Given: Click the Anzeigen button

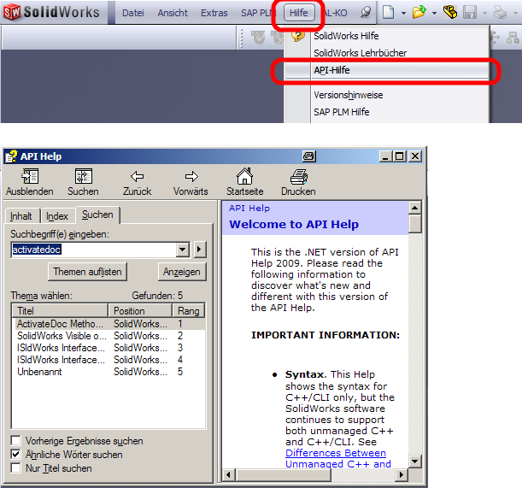Looking at the screenshot, I should click(x=182, y=272).
